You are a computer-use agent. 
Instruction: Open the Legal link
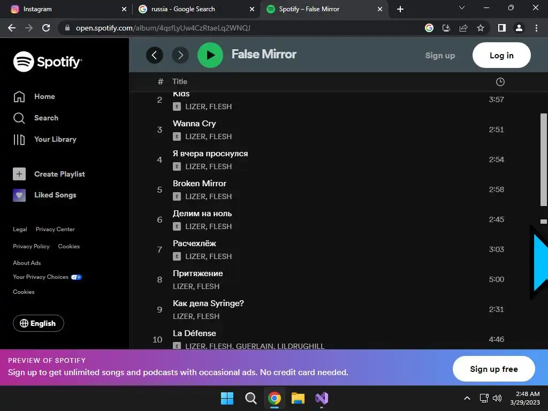pyautogui.click(x=20, y=229)
